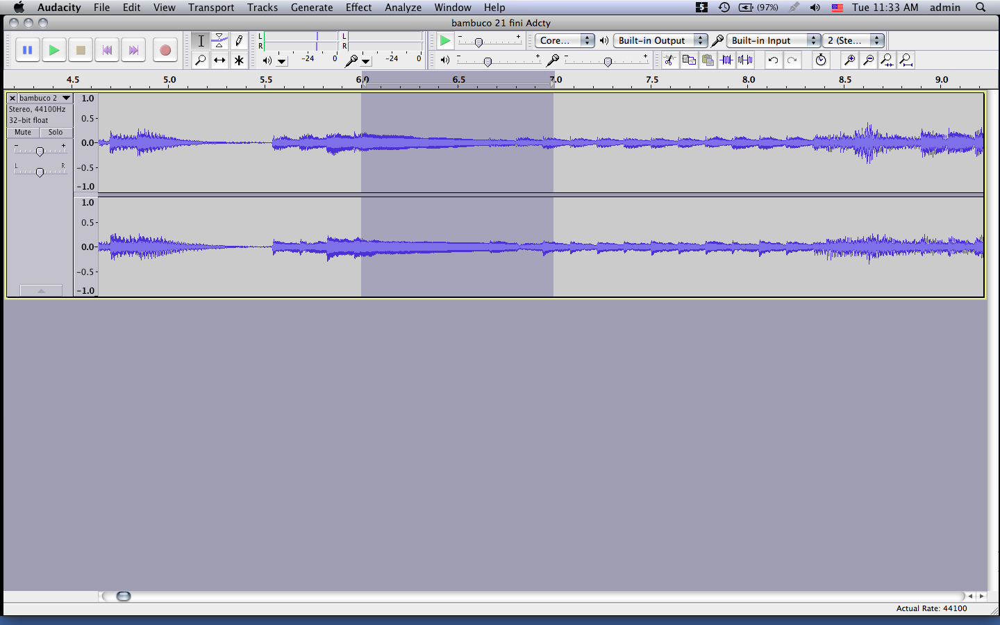Open the File menu
This screenshot has height=625, width=1000.
click(x=101, y=7)
